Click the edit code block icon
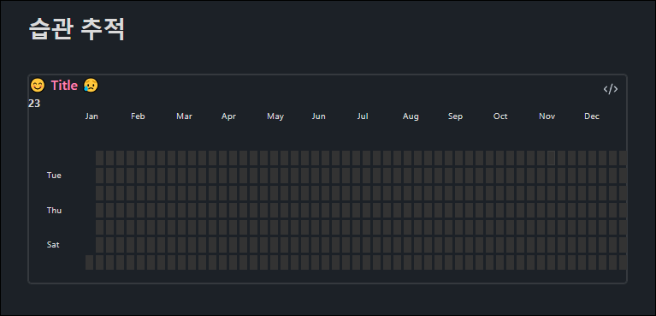The height and width of the screenshot is (316, 656). 611,89
